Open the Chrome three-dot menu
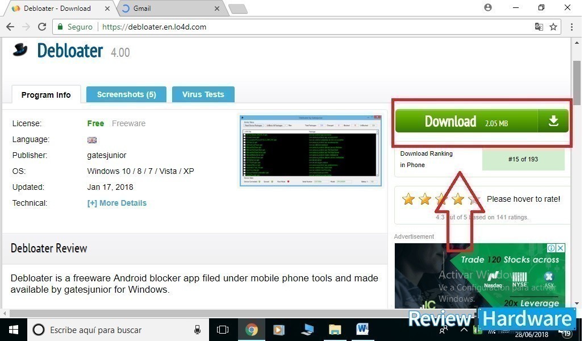 [x=572, y=27]
